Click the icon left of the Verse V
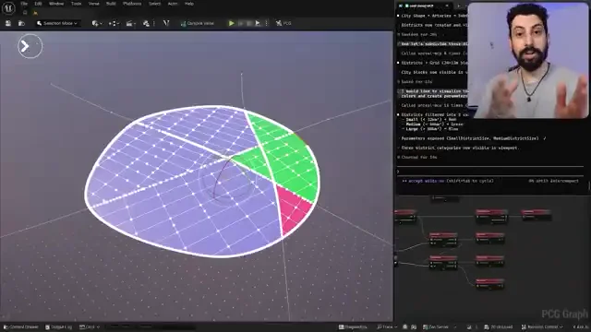 click(147, 23)
